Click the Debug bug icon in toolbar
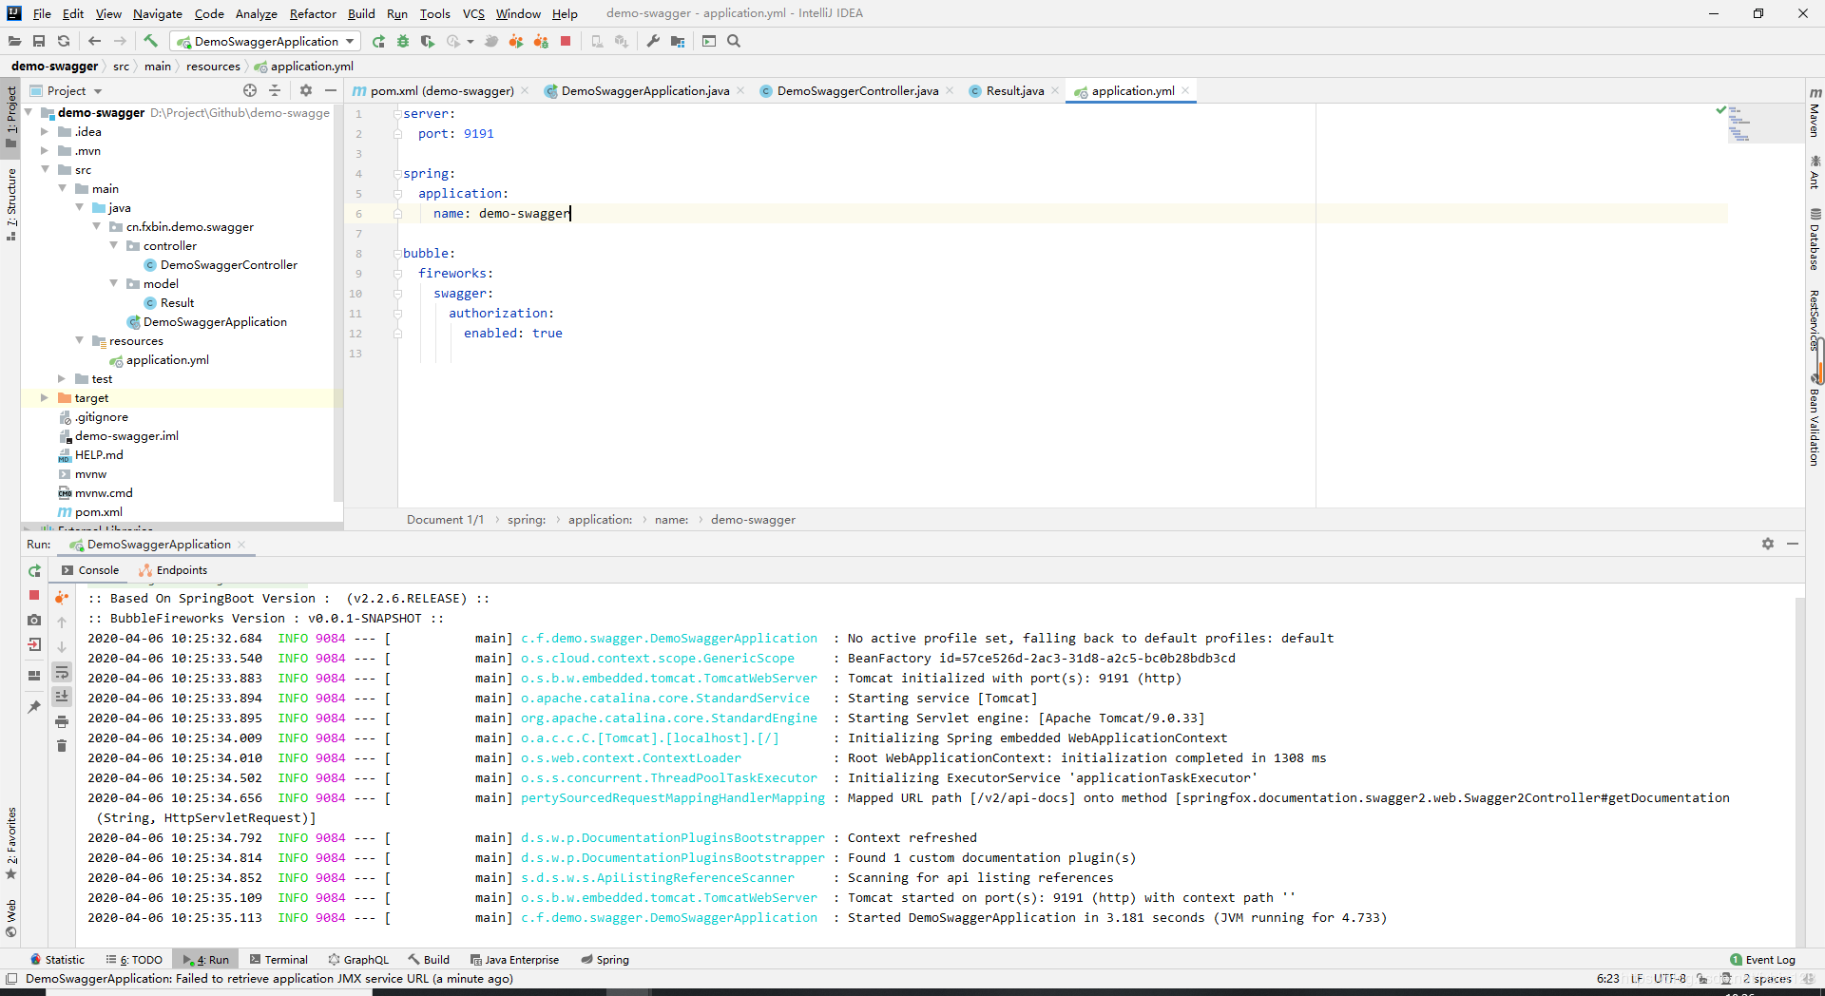The height and width of the screenshot is (996, 1825). tap(403, 41)
